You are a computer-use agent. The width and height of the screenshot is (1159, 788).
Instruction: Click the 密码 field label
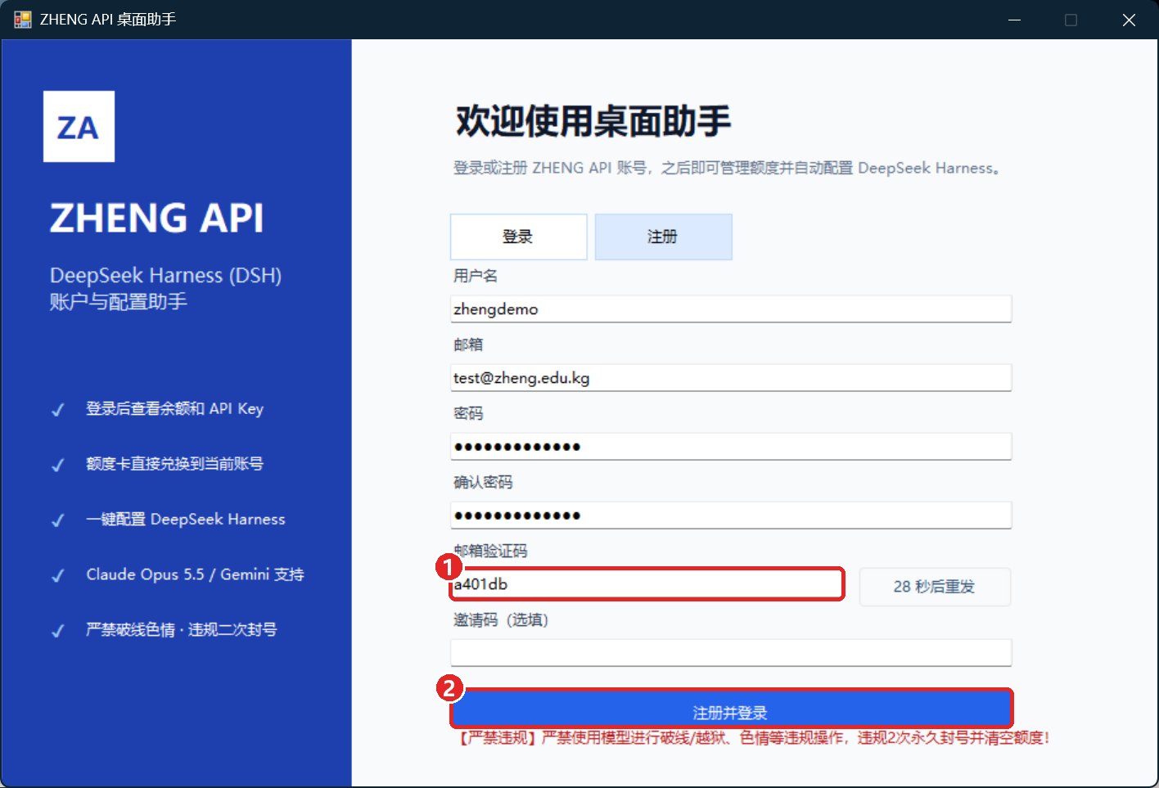tap(468, 413)
